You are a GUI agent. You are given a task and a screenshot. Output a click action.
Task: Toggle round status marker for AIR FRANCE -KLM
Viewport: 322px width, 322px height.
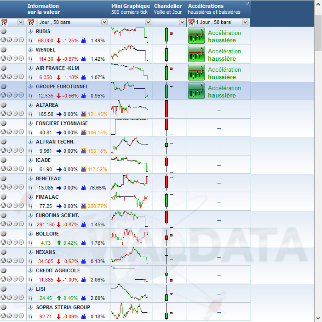tap(4, 68)
